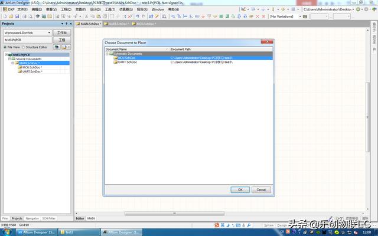Viewport: 378px width, 236px height.
Task: Pin the Projects panel with pushpin icon
Action: (67, 24)
